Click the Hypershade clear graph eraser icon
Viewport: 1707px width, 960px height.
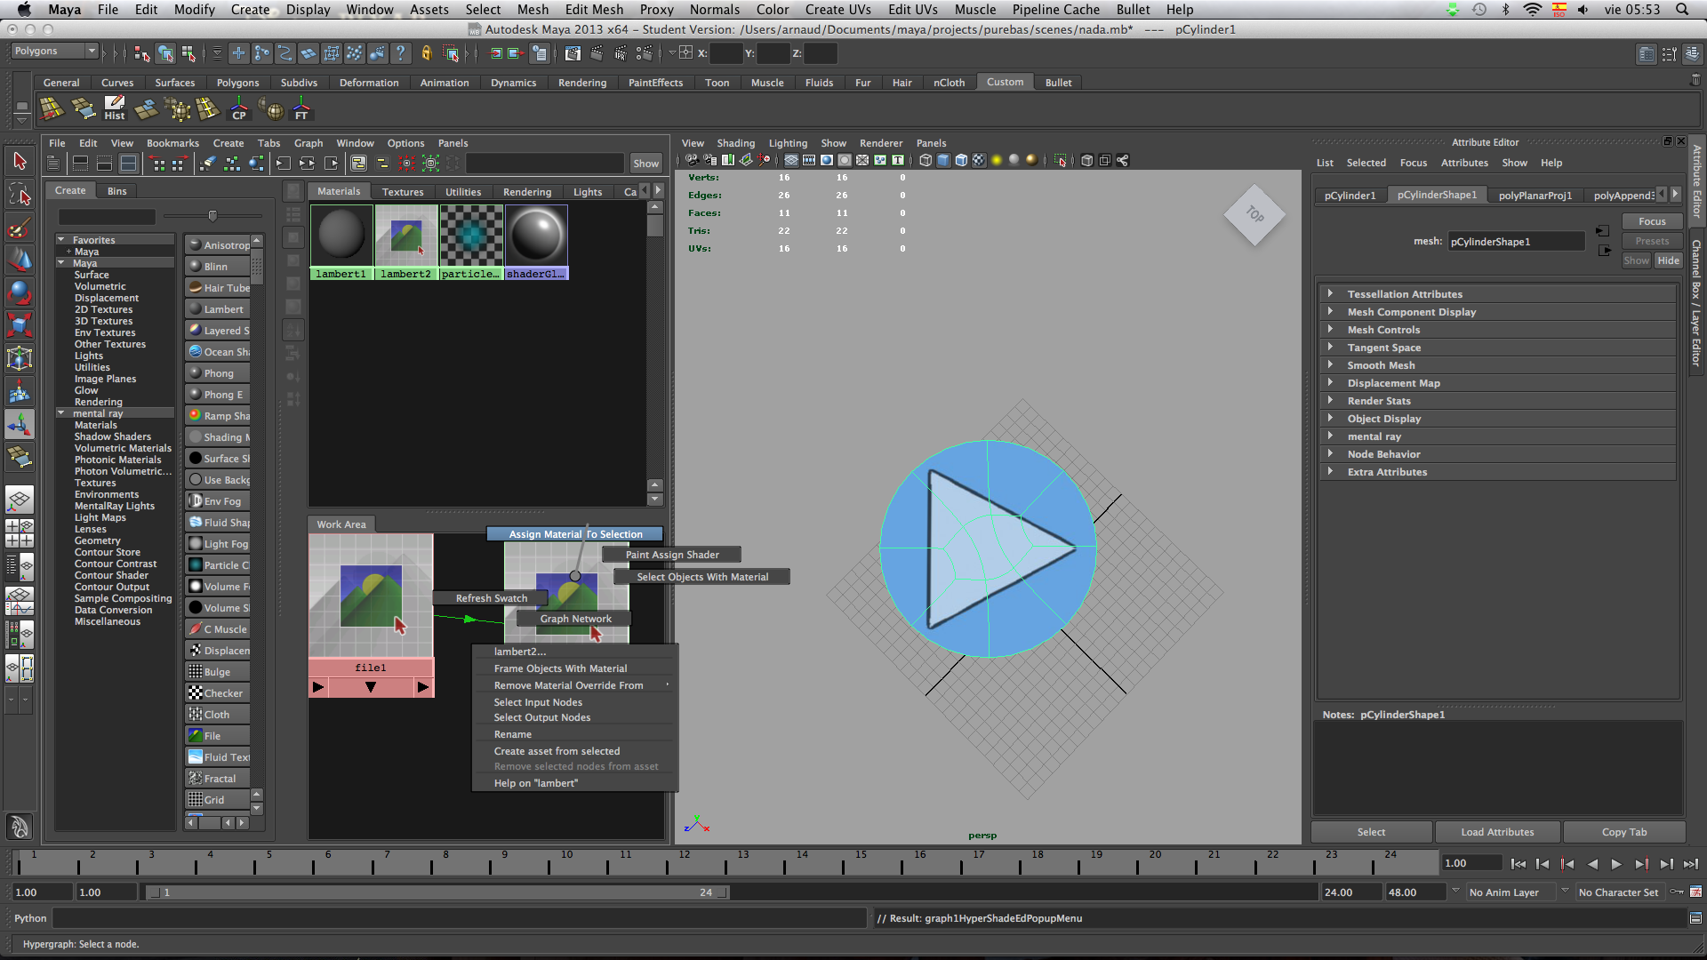207,164
